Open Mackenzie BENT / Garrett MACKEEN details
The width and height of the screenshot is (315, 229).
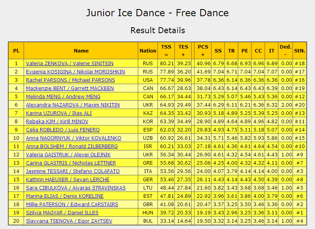point(70,88)
